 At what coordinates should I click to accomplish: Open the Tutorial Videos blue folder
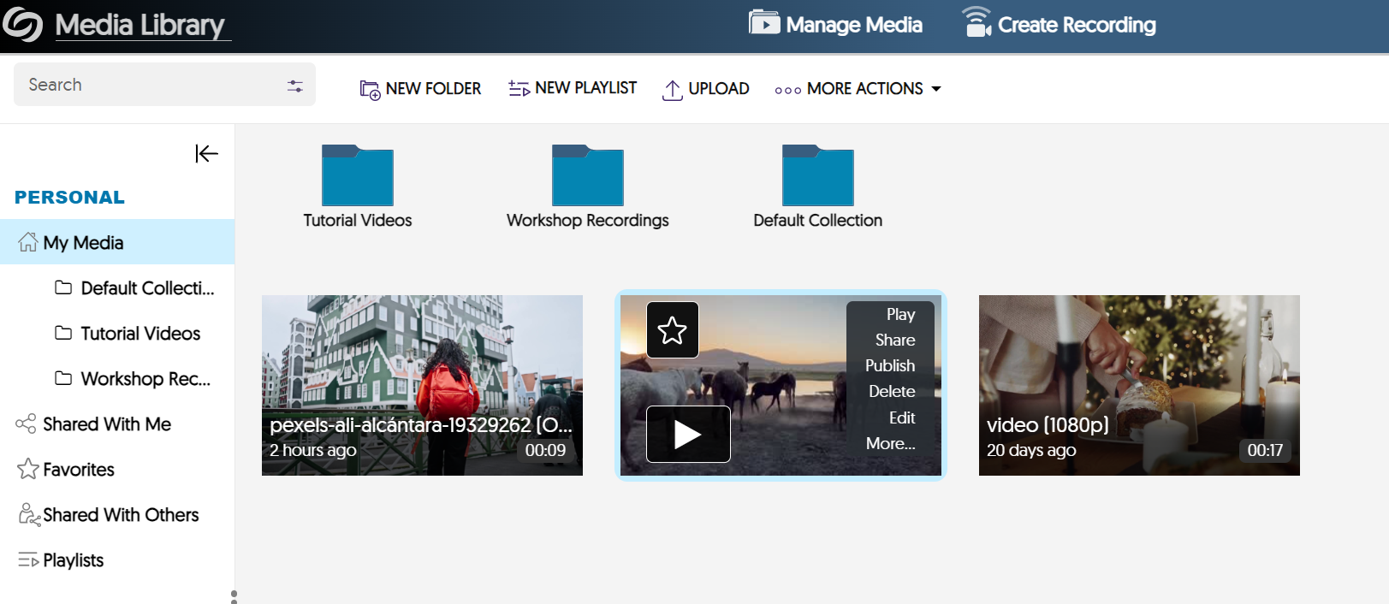(357, 175)
